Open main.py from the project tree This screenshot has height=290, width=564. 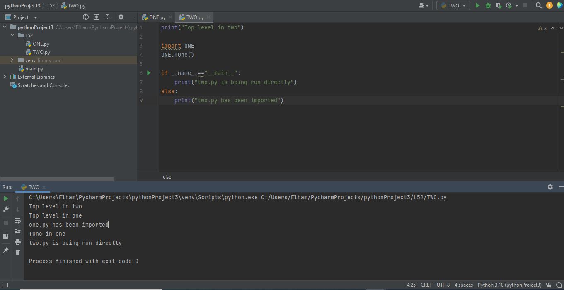tap(34, 69)
